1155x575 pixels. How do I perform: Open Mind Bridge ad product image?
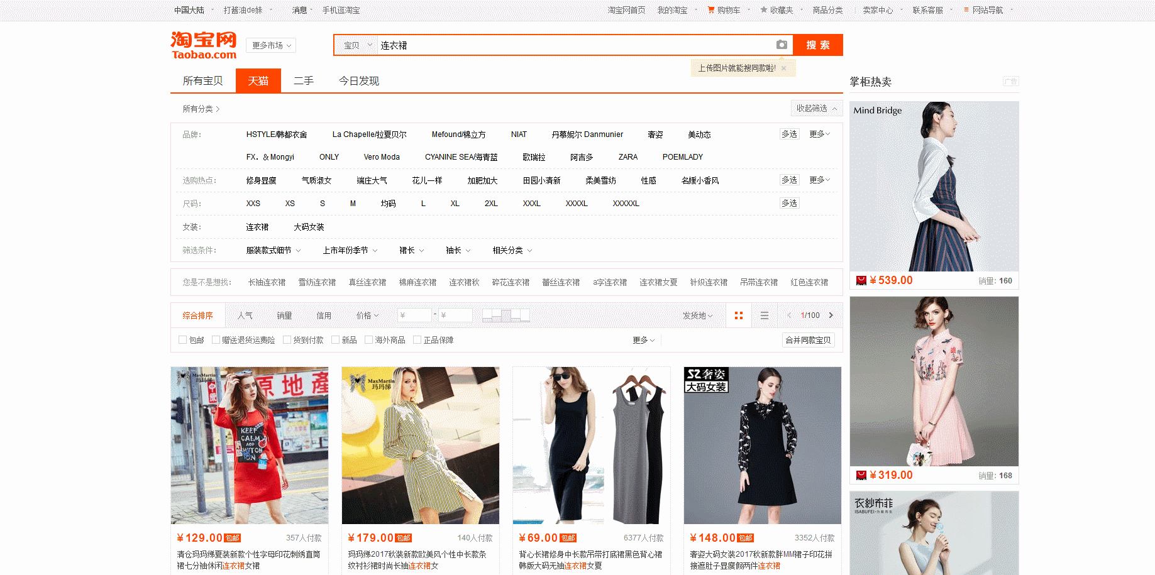934,187
